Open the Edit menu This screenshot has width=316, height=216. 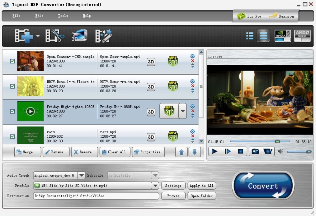[x=39, y=16]
